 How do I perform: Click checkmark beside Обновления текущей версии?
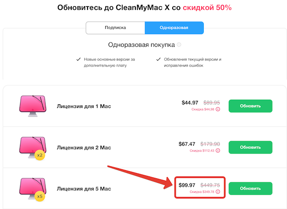coord(158,59)
